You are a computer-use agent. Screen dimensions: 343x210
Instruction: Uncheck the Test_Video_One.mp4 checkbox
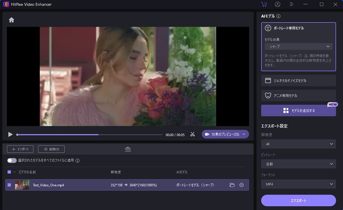click(9, 185)
